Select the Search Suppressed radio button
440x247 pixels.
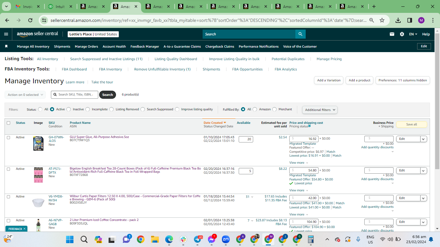(143, 109)
